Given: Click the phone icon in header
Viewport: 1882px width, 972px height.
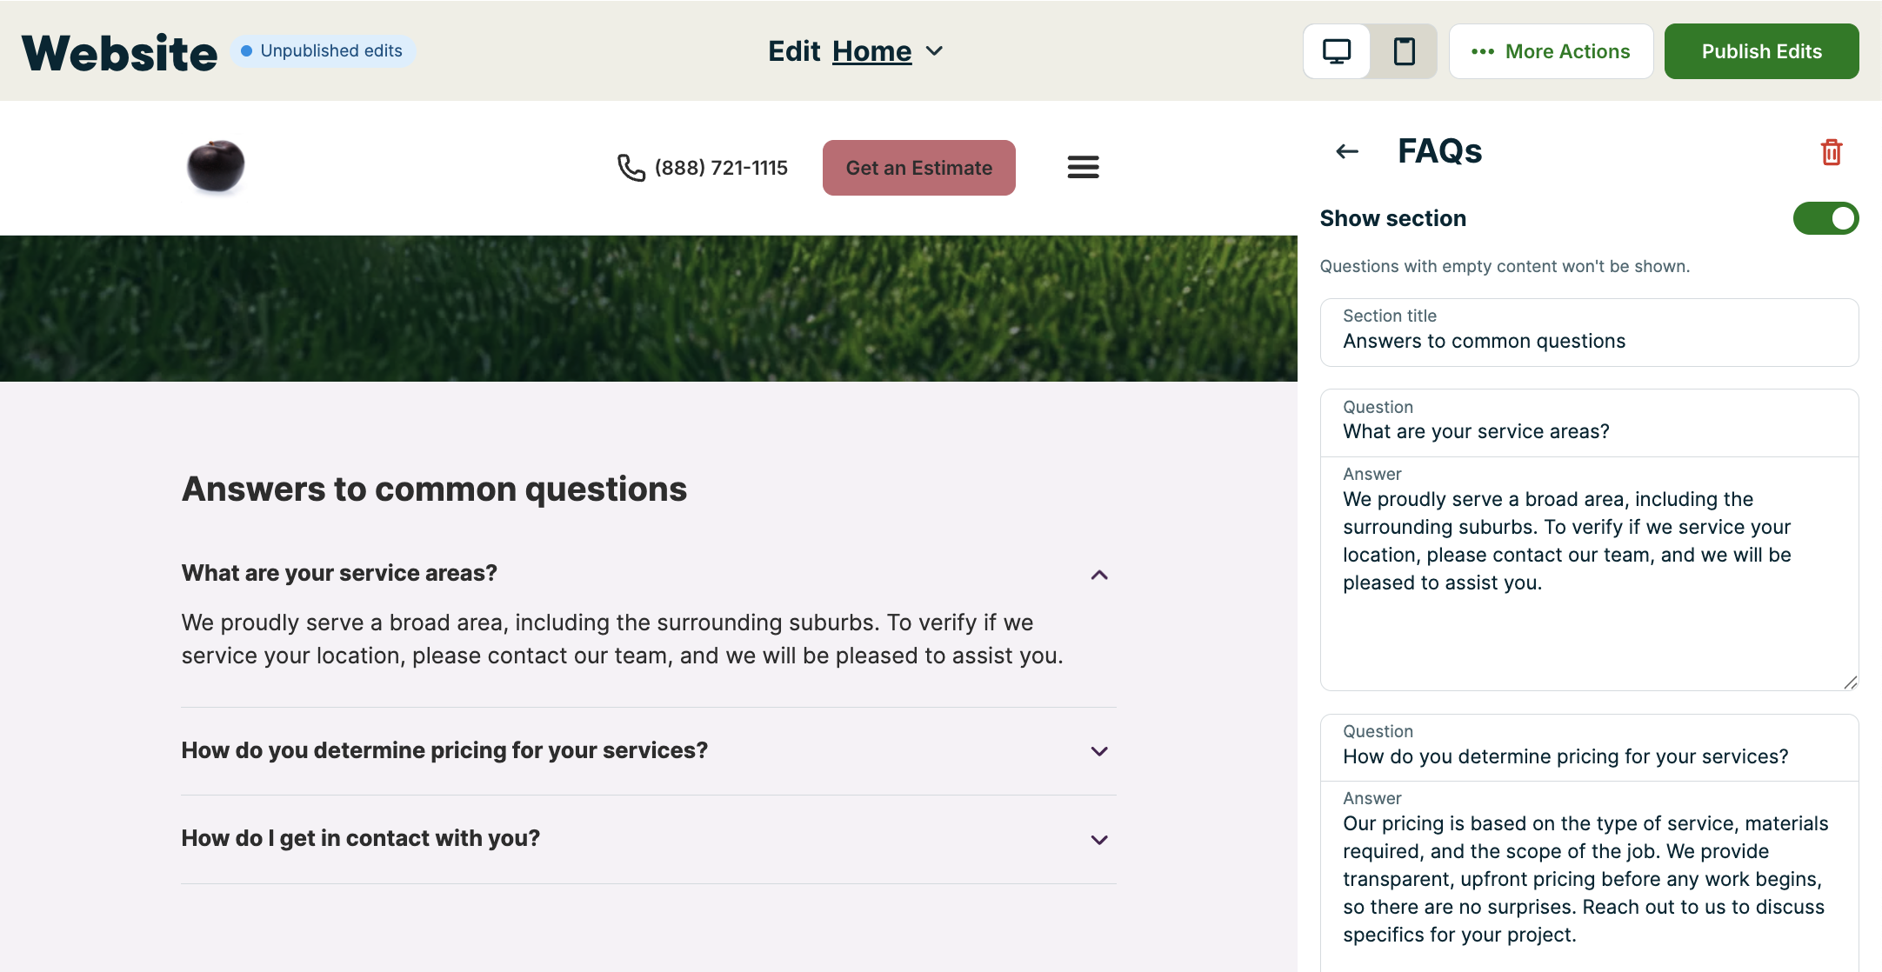Looking at the screenshot, I should (x=631, y=168).
